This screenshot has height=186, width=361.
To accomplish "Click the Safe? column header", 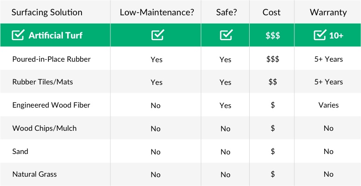I will point(226,12).
